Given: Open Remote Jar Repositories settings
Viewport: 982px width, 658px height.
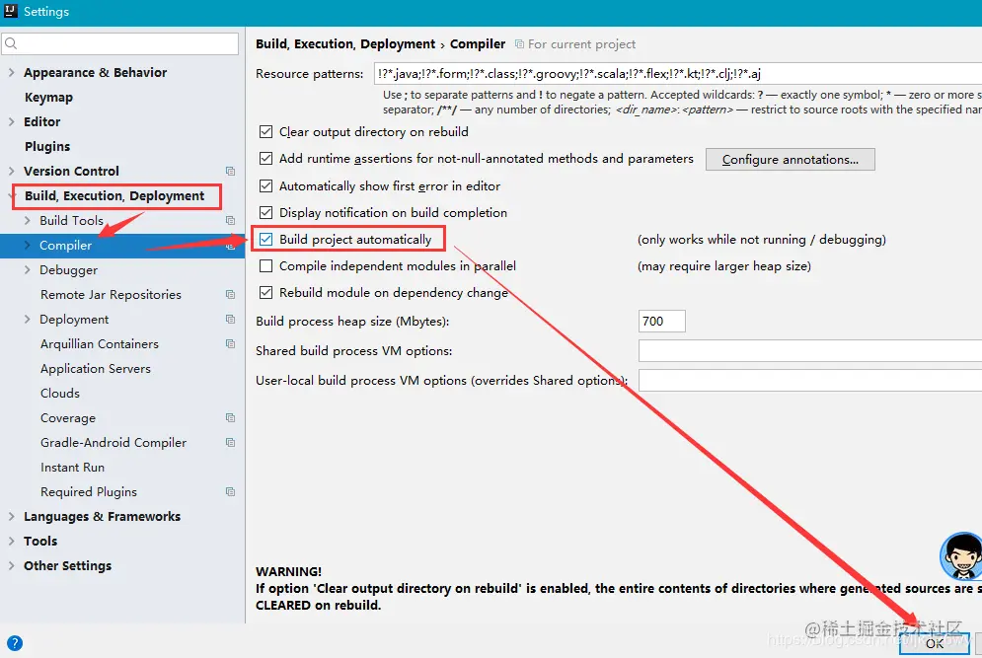Looking at the screenshot, I should click(111, 294).
